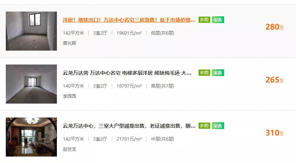
Task: Click the 安选 badge on third listing
Action: tap(218, 126)
